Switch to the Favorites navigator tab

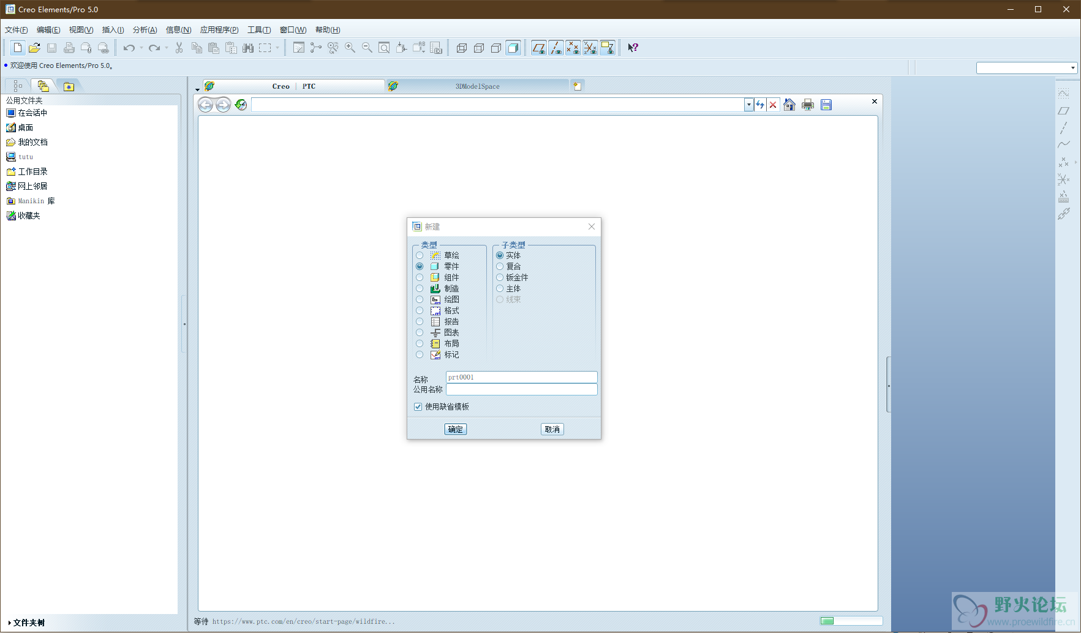tap(69, 86)
